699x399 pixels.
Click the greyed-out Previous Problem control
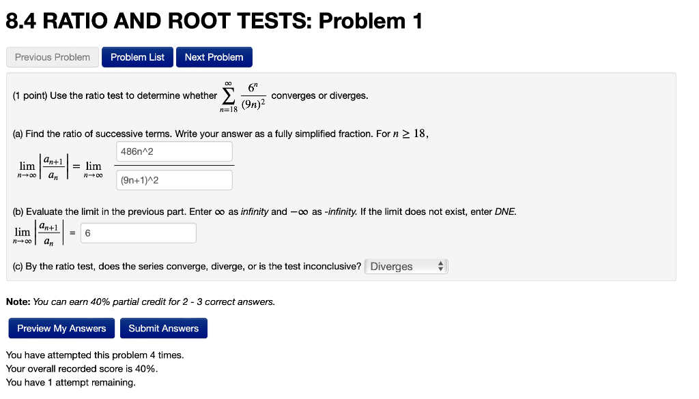[x=52, y=57]
